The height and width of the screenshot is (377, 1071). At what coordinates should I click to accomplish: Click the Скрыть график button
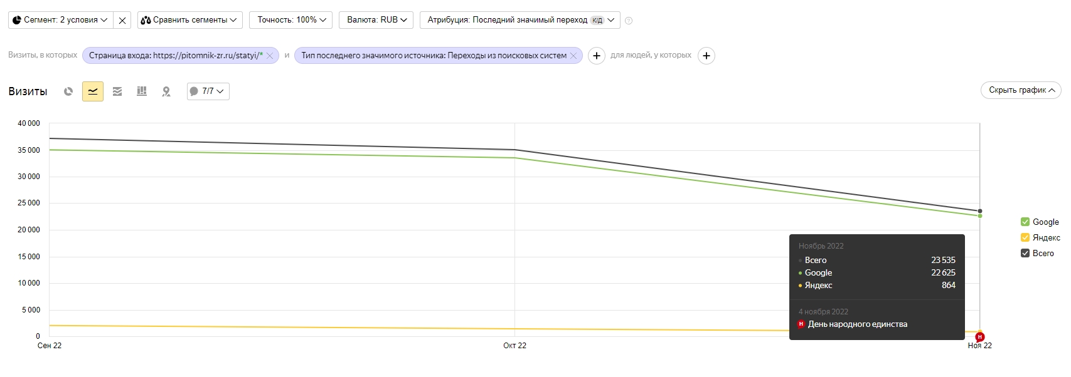(x=1021, y=90)
